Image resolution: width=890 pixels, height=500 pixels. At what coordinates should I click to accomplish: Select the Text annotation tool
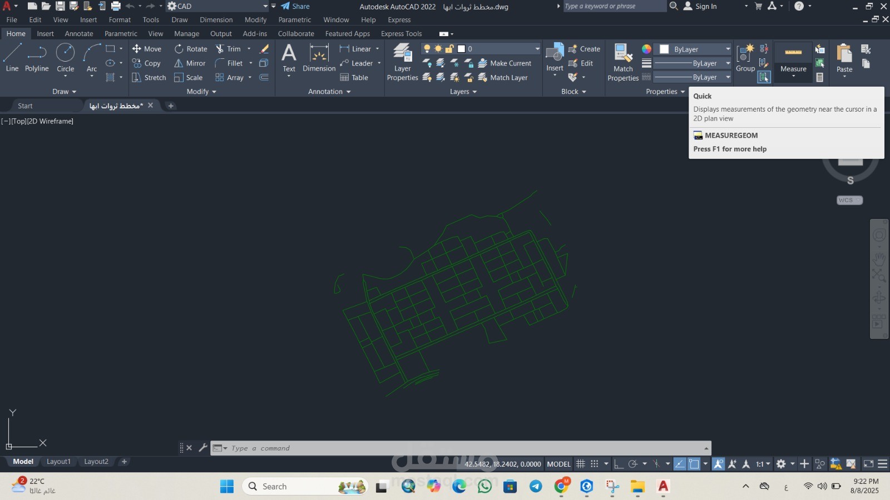[289, 58]
